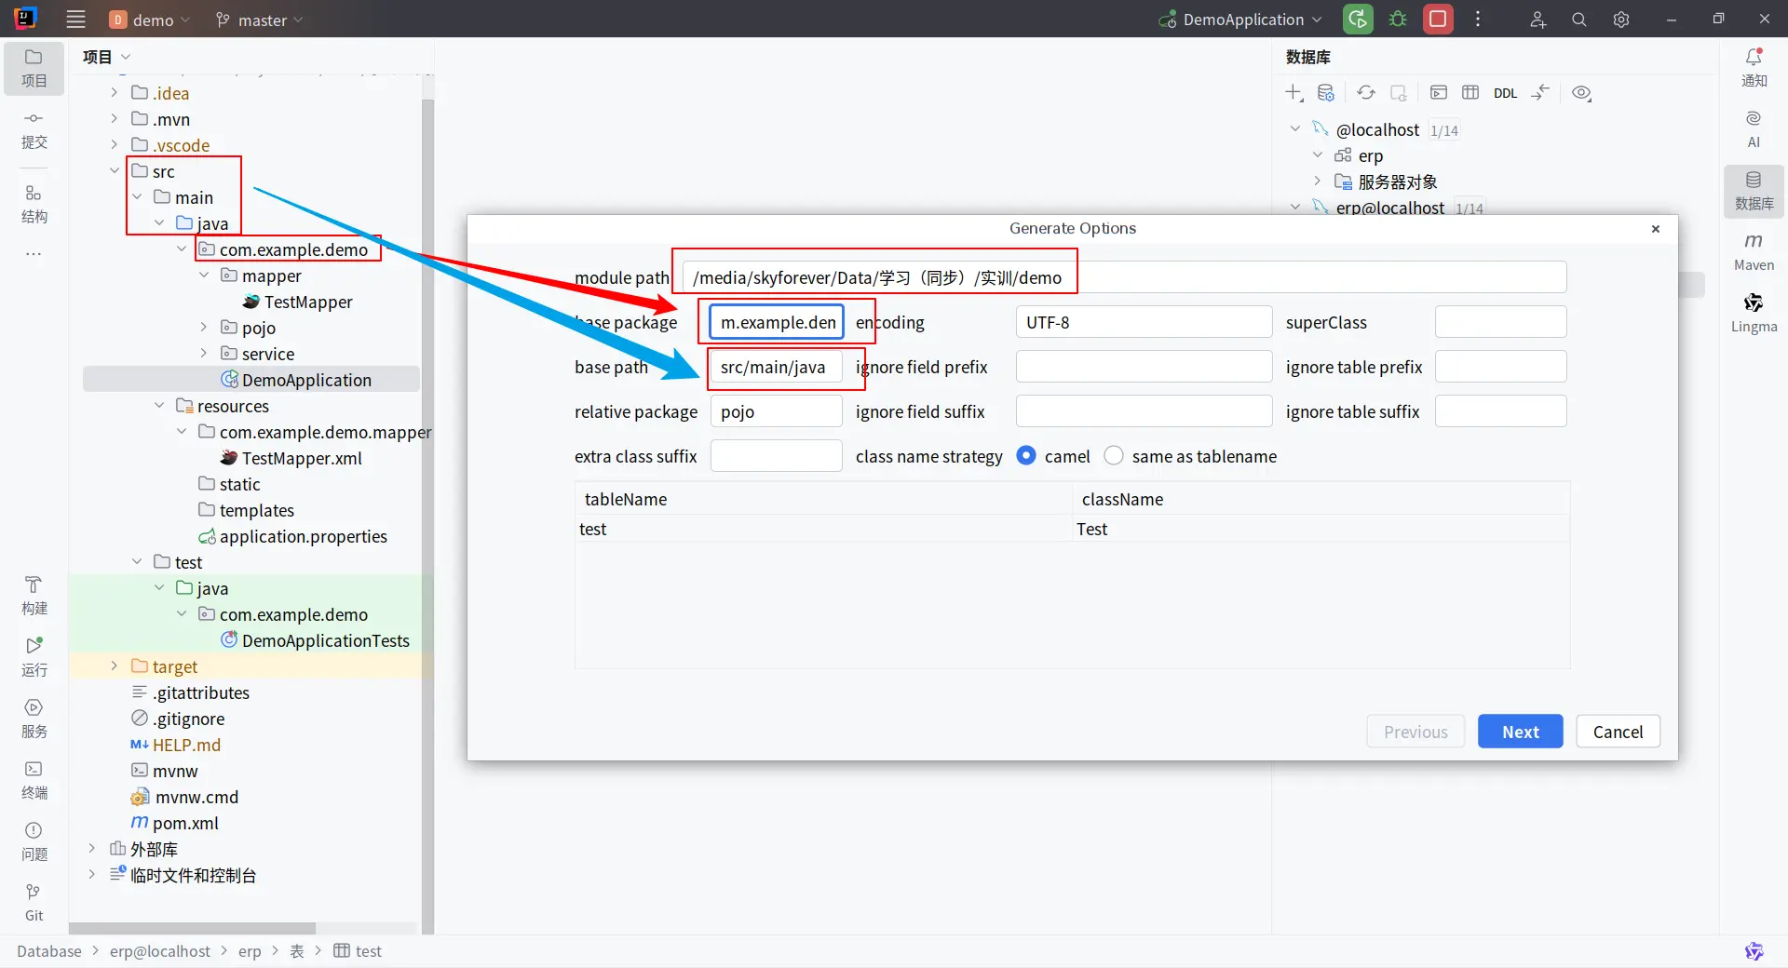The height and width of the screenshot is (968, 1788).
Task: Open the 终端 terminal tool window
Action: click(x=34, y=780)
